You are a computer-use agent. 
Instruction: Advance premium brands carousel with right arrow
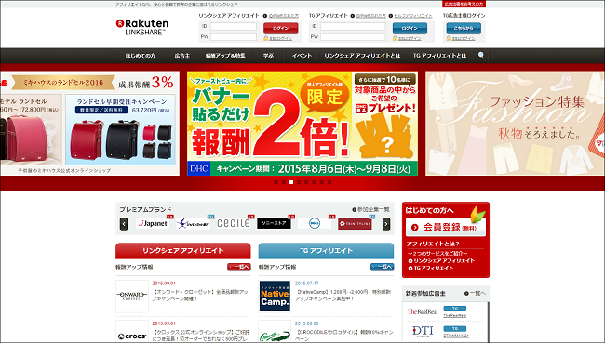click(386, 224)
